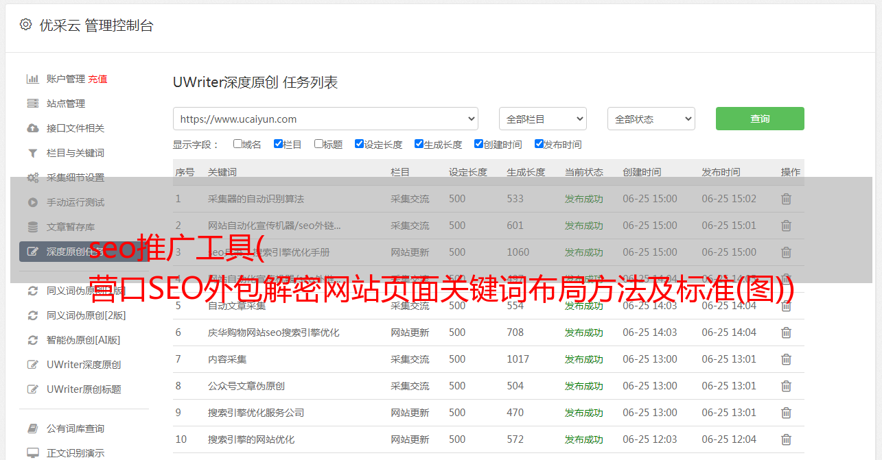Click the red 充值 link
This screenshot has height=460, width=882.
click(97, 79)
